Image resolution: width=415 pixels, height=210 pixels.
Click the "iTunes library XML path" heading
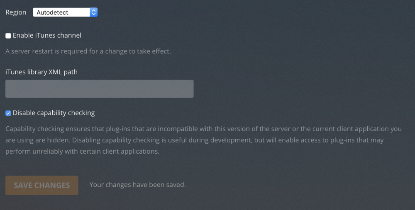41,72
